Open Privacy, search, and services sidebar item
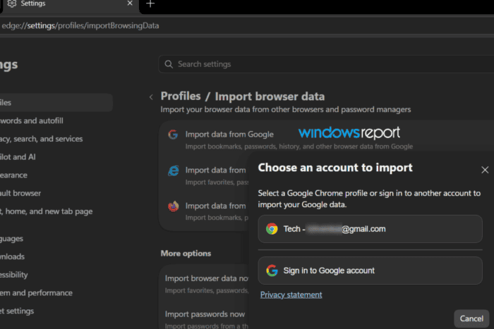This screenshot has height=329, width=494. 41,139
